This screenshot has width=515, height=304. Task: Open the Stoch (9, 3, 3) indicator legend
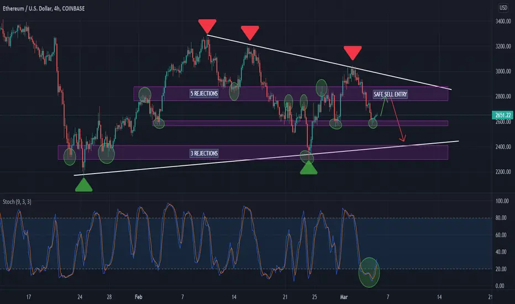point(17,202)
